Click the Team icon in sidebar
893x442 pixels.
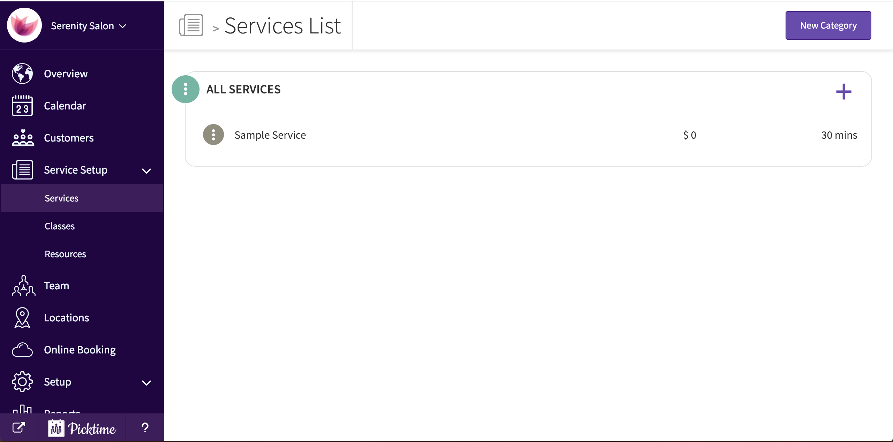(x=22, y=285)
